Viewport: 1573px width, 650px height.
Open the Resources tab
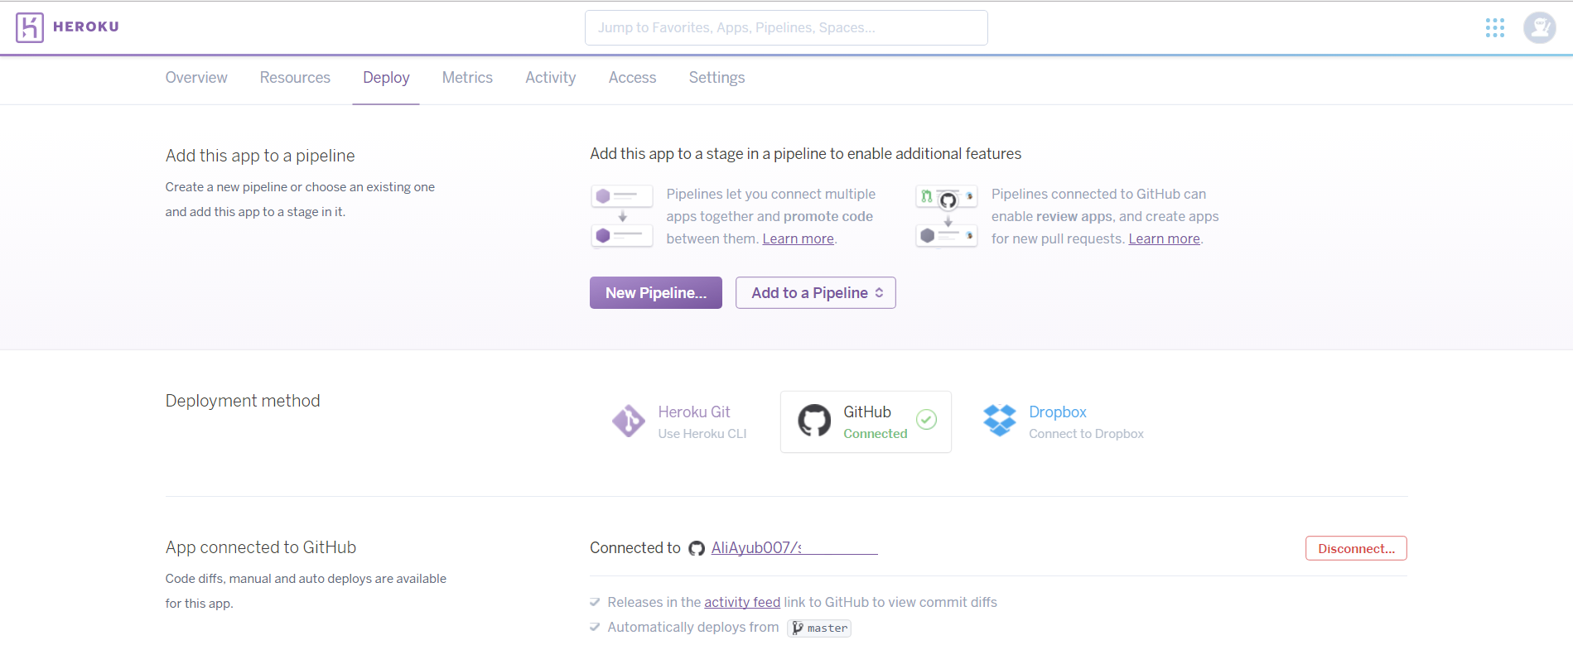click(295, 78)
